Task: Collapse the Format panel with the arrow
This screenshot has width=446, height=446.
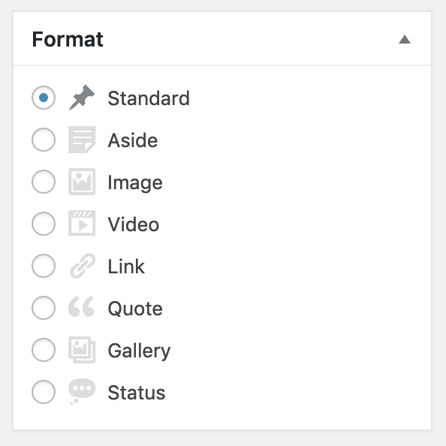Action: 405,39
